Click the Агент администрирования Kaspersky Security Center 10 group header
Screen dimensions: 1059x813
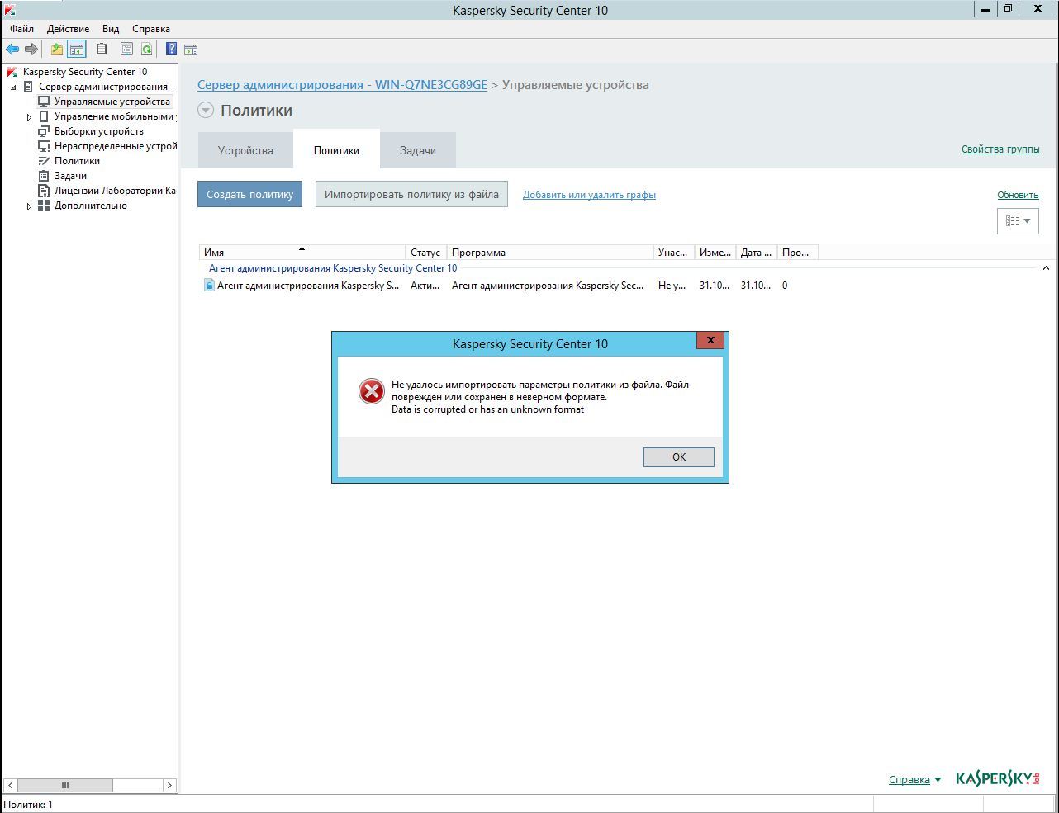pyautogui.click(x=333, y=268)
